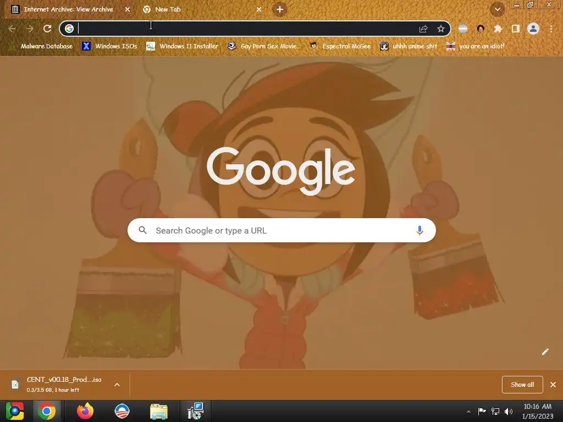
Task: Click the Google icon in address bar
Action: tap(69, 29)
